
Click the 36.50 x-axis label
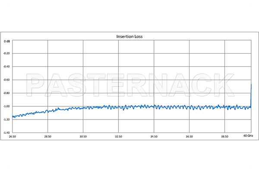point(189,136)
